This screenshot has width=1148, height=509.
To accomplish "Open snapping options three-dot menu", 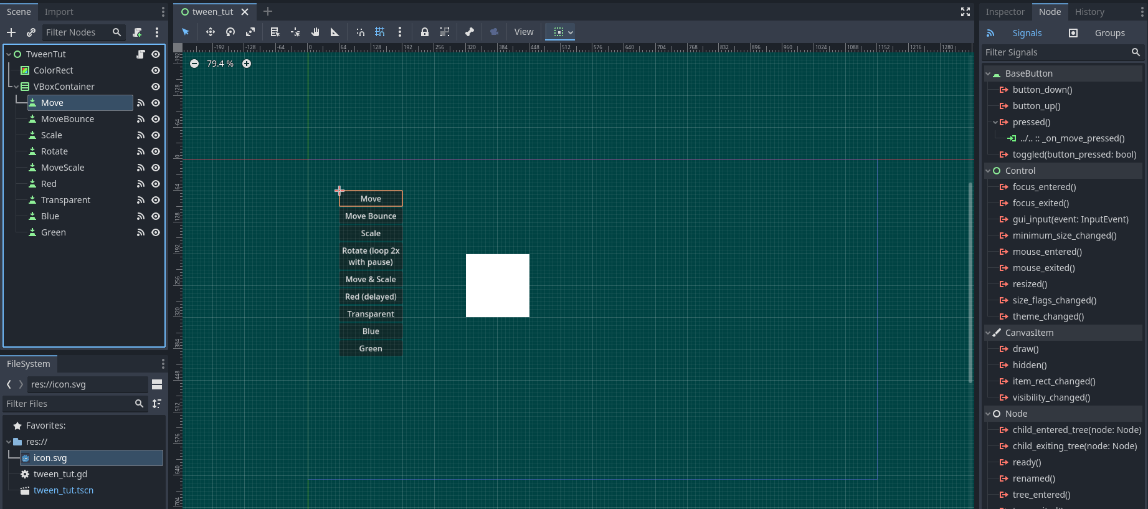I will point(400,32).
